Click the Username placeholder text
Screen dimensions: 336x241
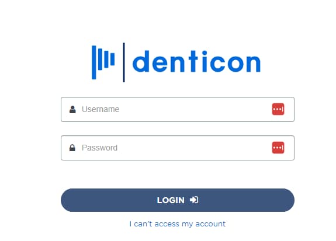pos(101,109)
